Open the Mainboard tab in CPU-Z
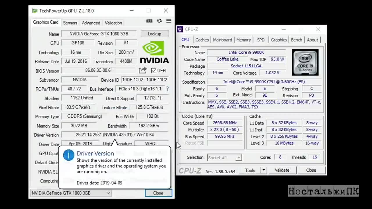Screen dimensions: 372x209 click(x=223, y=40)
